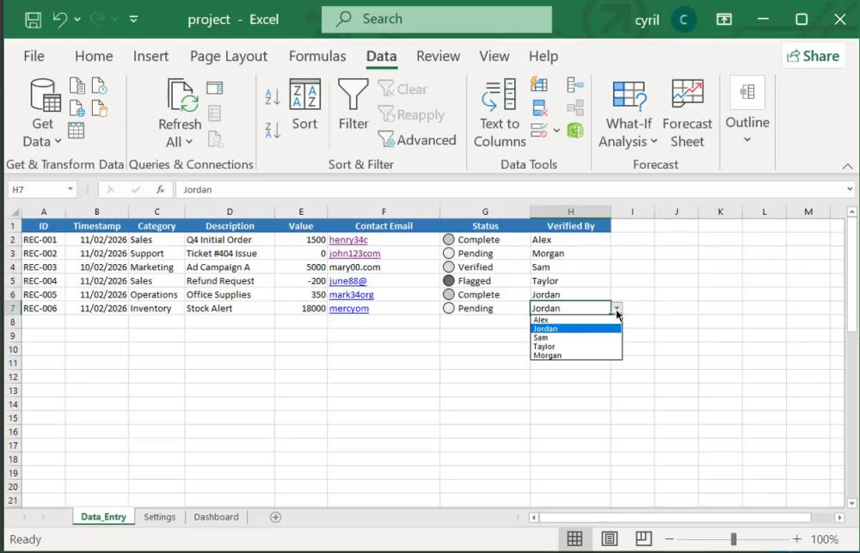Open Text to Columns wizard

499,114
